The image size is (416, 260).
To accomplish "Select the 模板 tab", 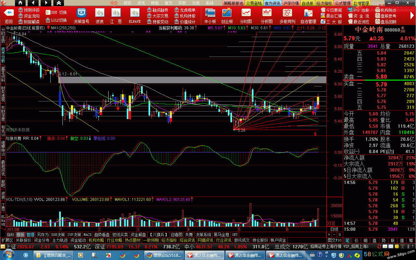I will point(20,234).
